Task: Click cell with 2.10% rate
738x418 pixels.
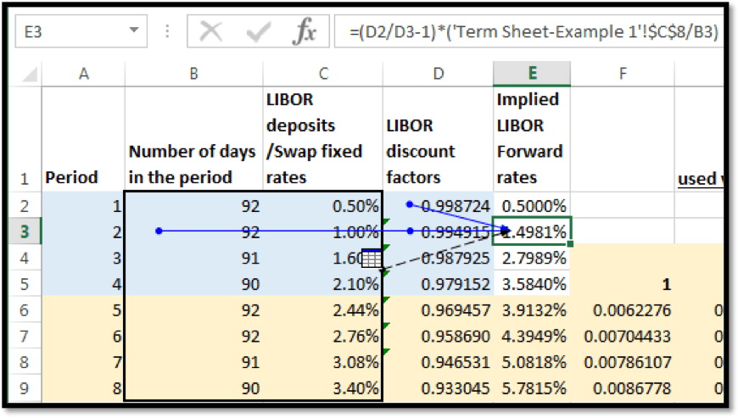Action: point(323,284)
